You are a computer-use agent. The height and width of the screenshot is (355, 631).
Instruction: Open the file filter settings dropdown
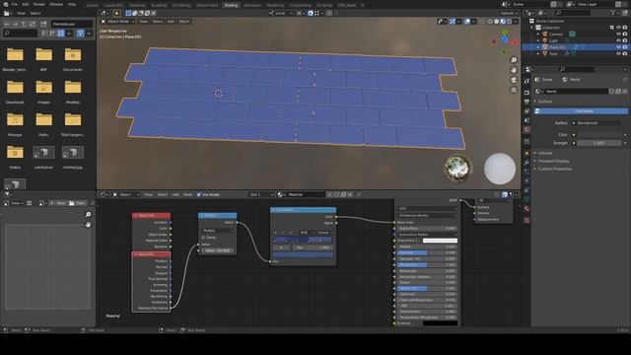coord(89,34)
